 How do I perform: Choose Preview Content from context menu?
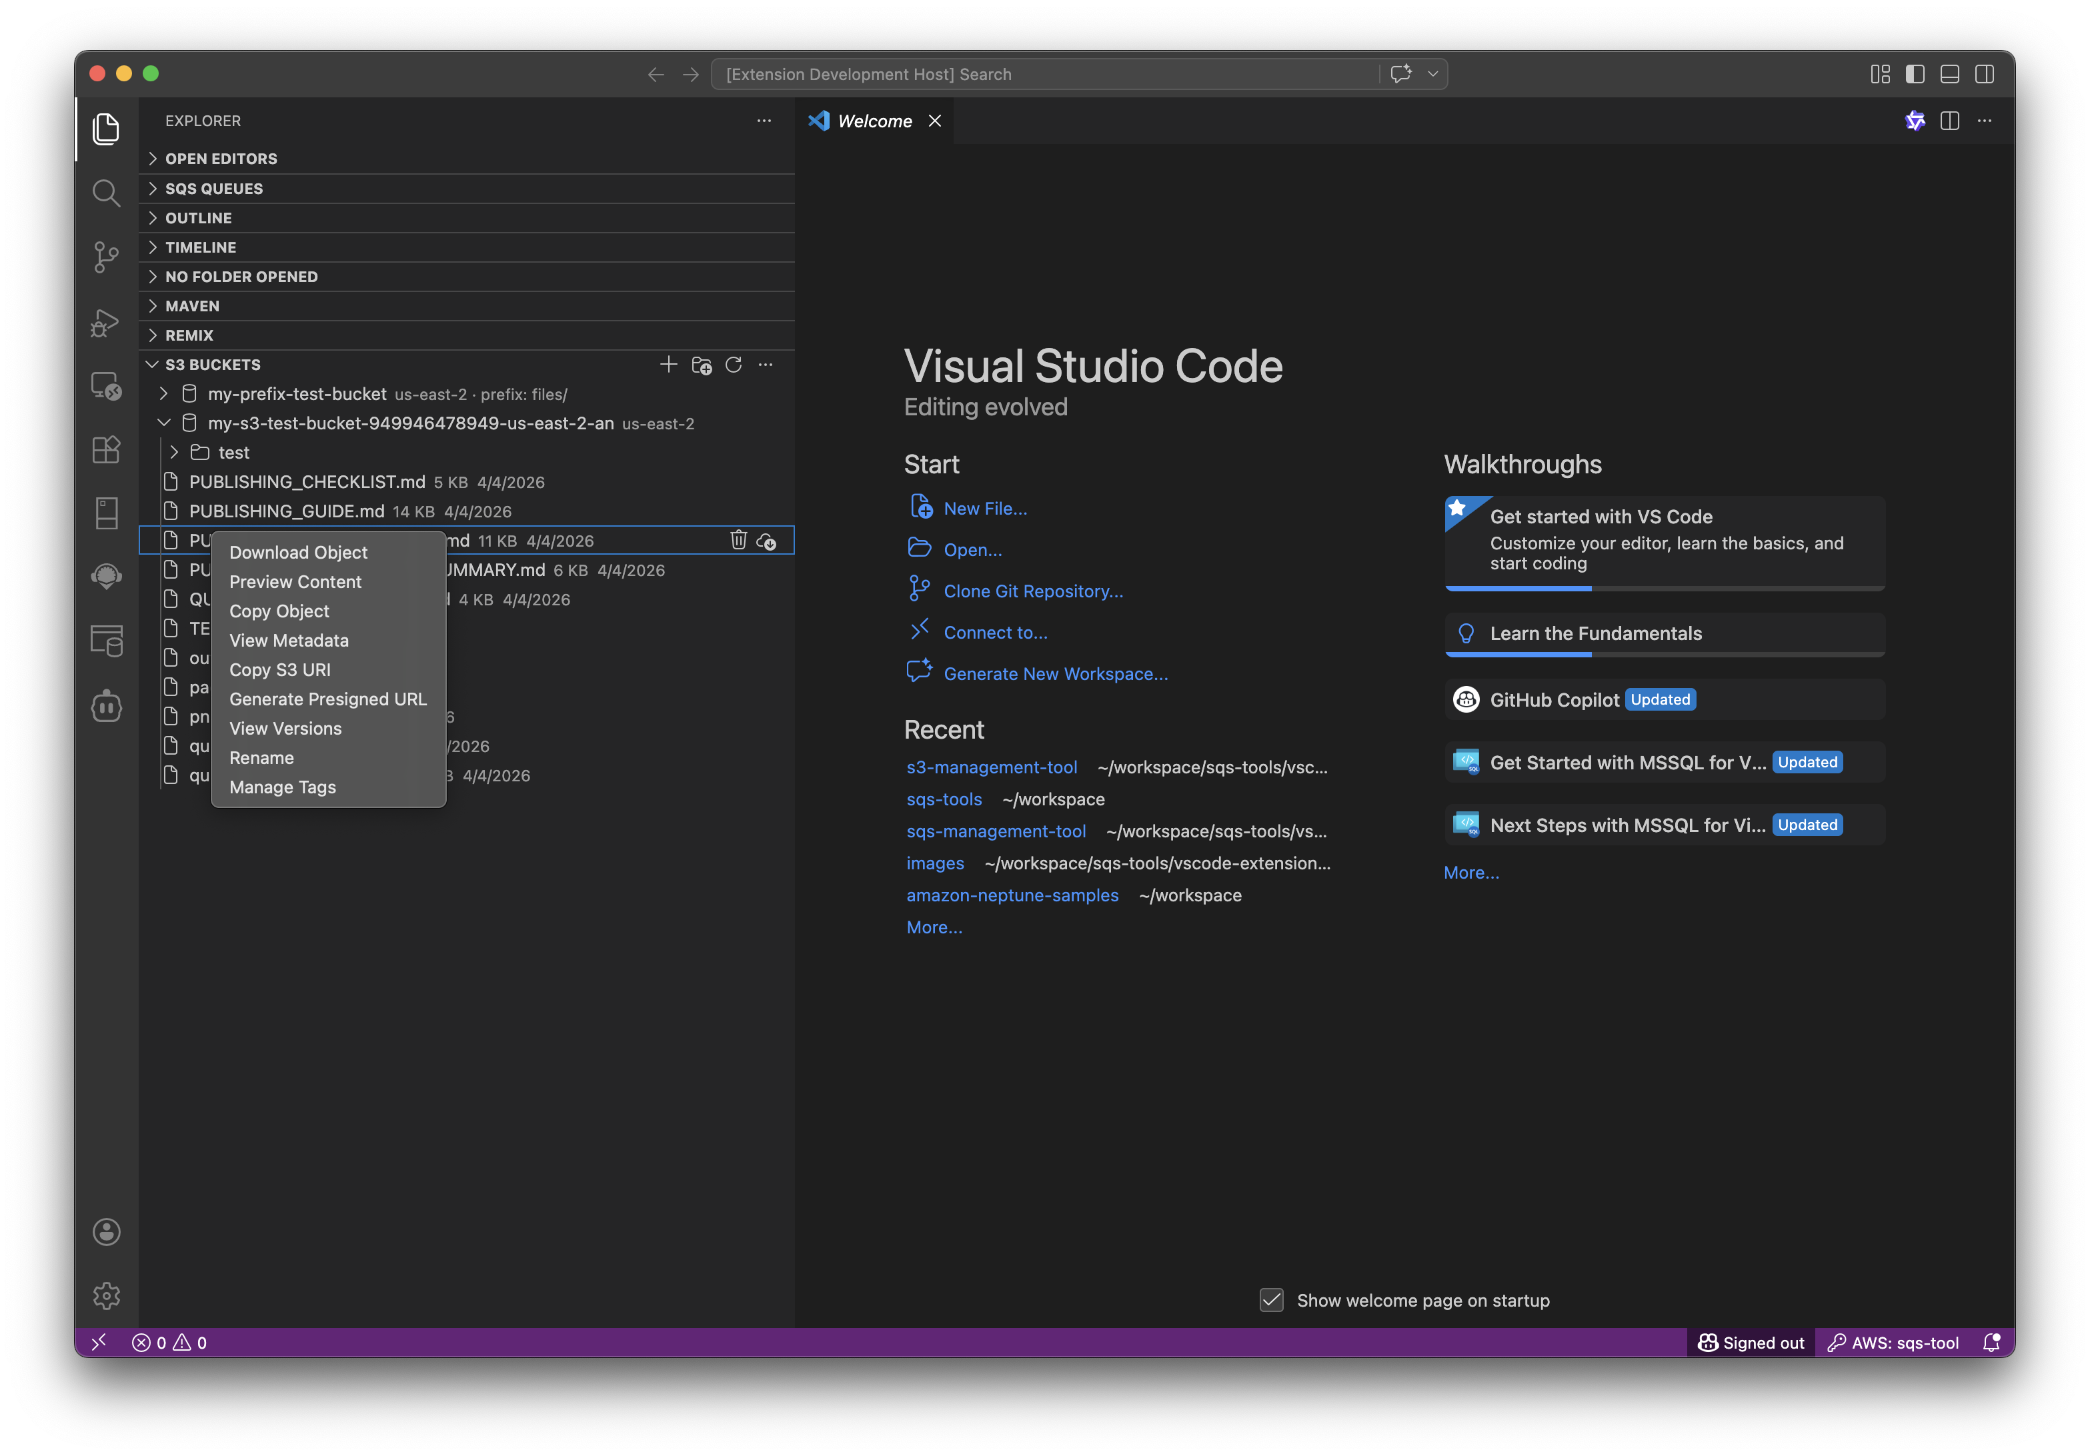click(329, 581)
